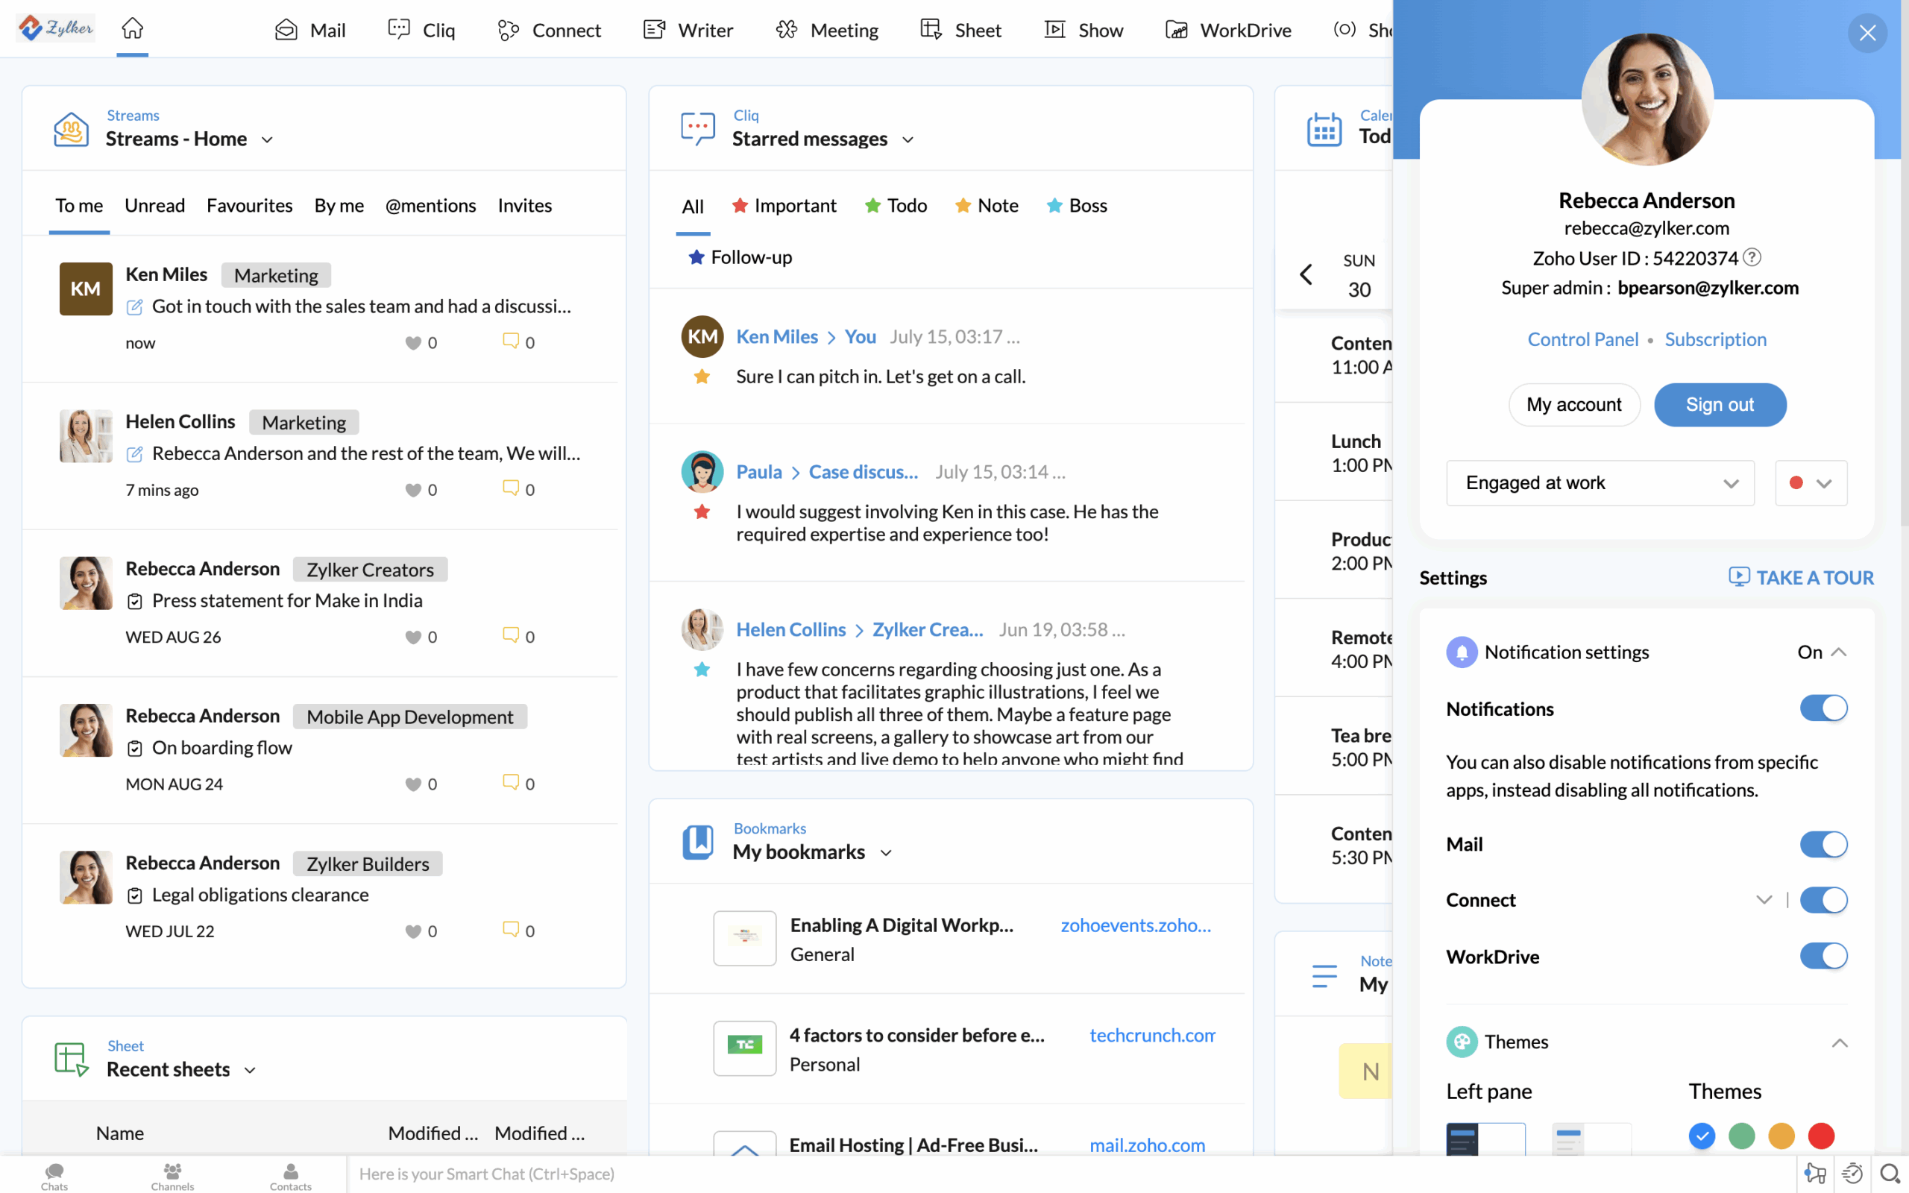
Task: Click the Home icon in top bar
Action: 133,28
